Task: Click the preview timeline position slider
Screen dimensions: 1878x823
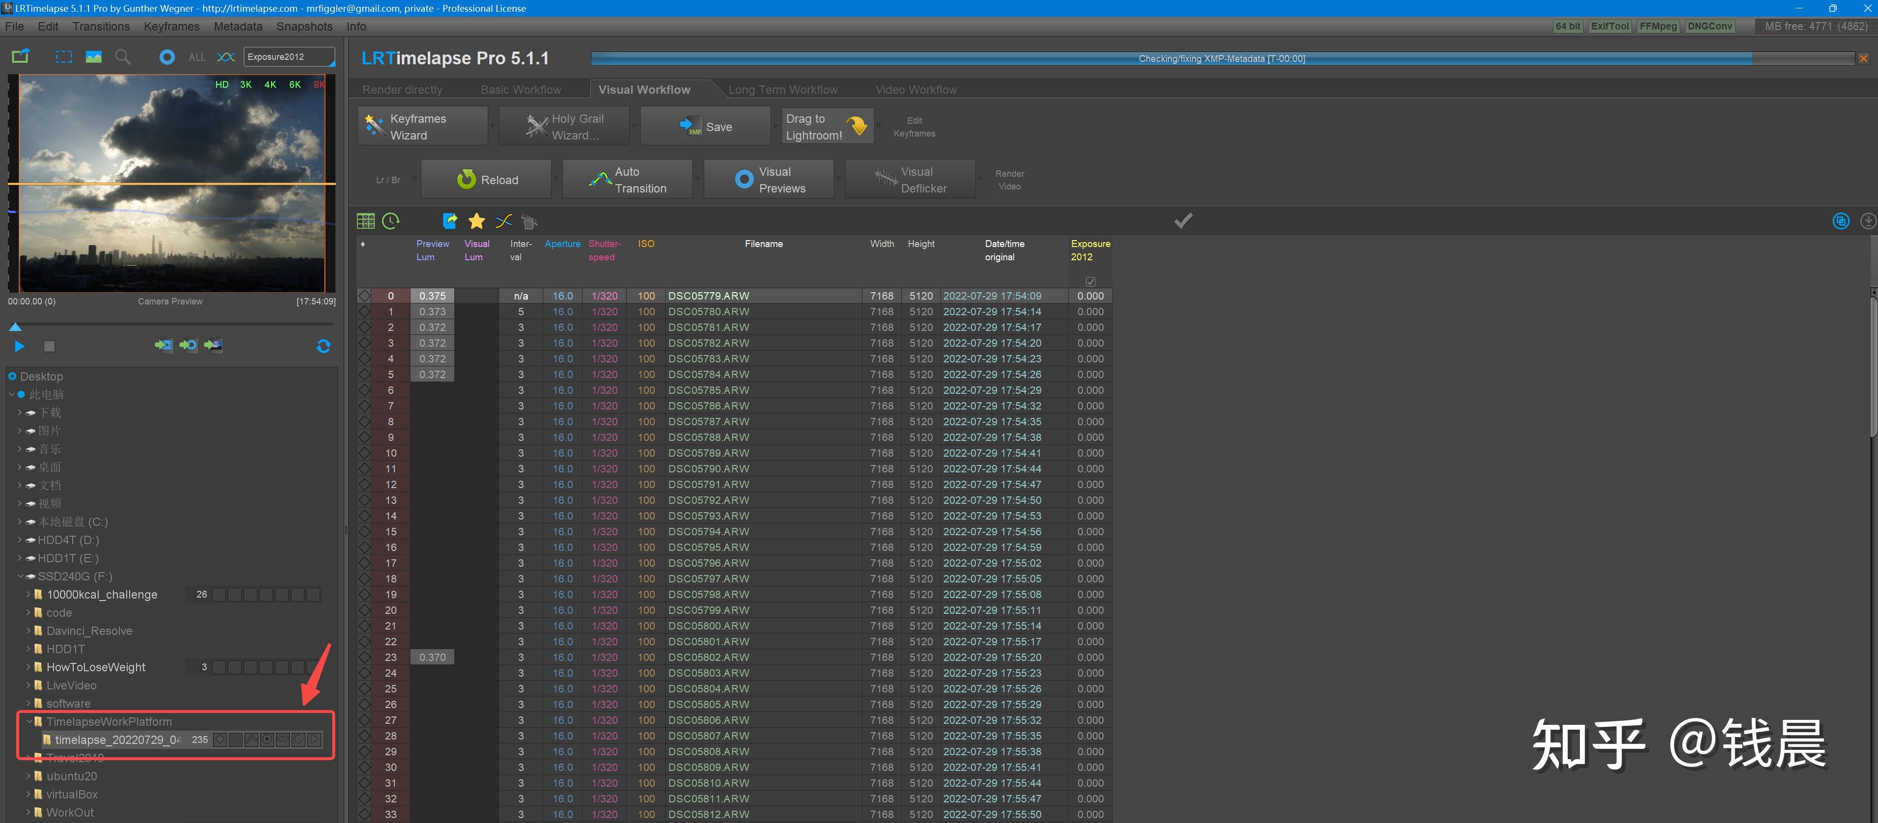Action: 15,328
